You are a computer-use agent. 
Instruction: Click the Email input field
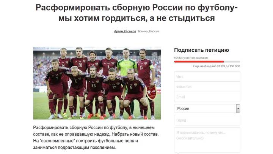pos(207,97)
